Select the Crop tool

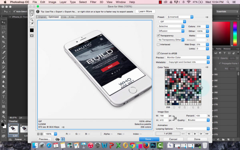(4, 42)
